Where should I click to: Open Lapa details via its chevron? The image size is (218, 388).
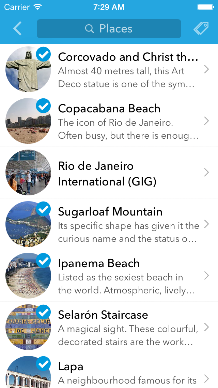tap(206, 379)
